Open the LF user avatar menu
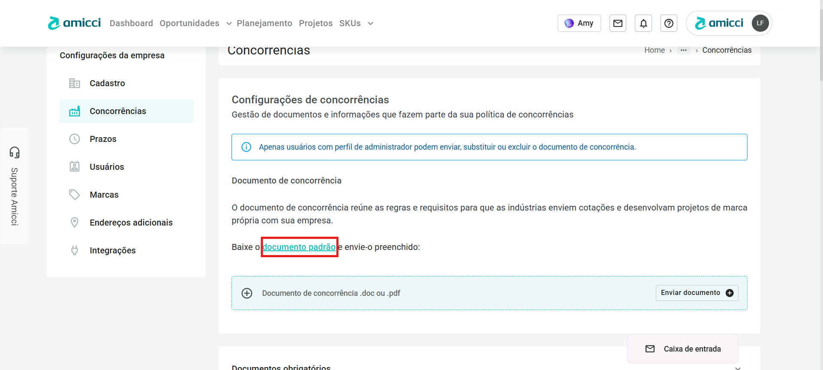 (760, 23)
